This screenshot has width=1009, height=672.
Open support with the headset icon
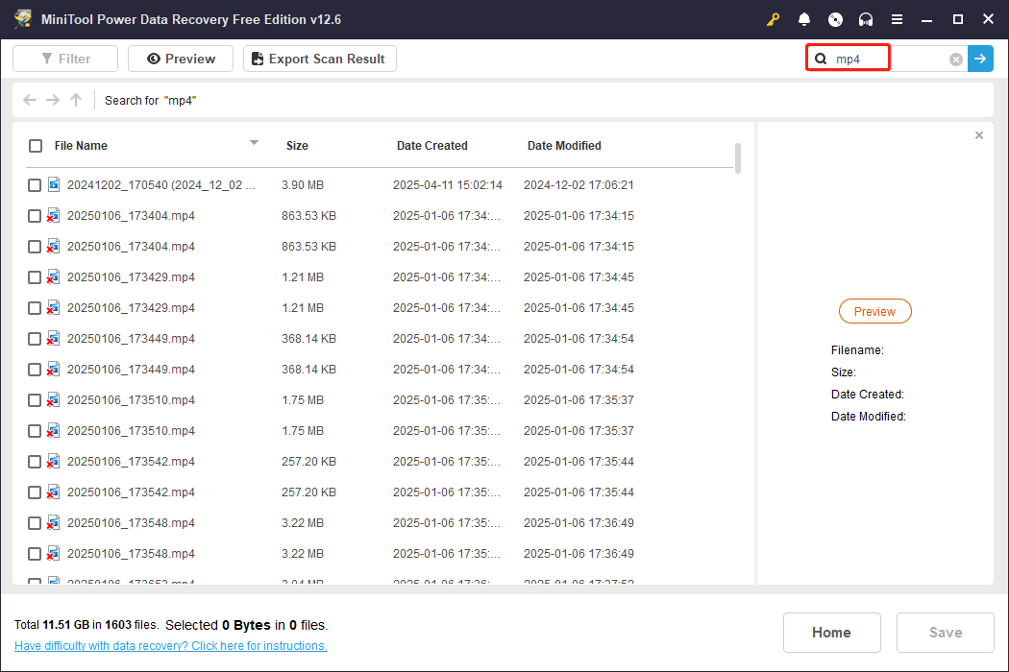[x=866, y=18]
